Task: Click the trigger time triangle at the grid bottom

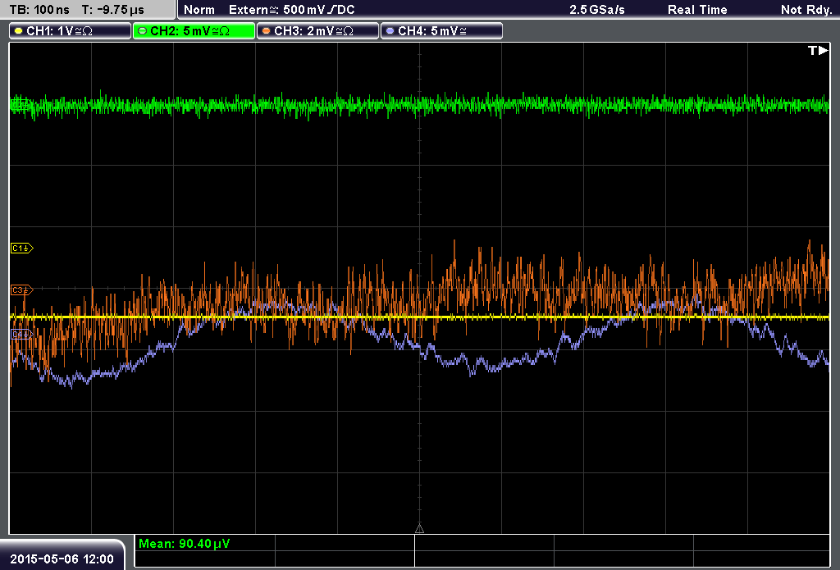Action: [419, 529]
